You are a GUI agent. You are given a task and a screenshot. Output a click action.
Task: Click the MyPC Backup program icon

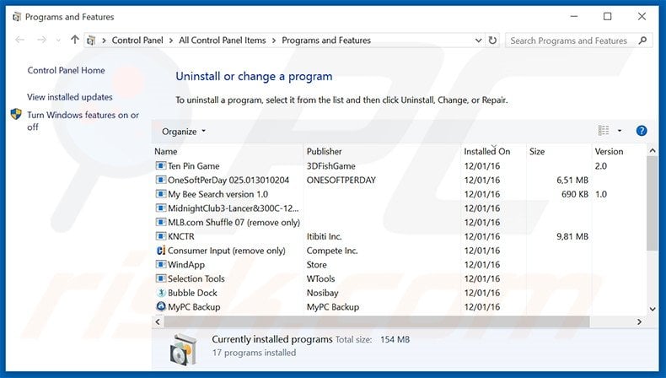(x=160, y=306)
